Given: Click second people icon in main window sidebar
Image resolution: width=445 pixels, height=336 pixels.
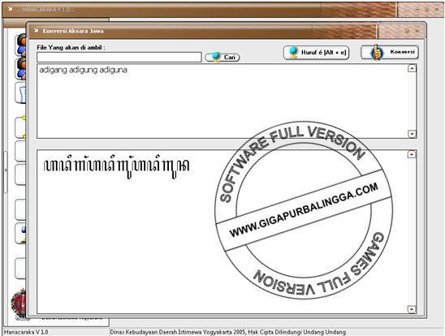Looking at the screenshot, I should tap(21, 69).
